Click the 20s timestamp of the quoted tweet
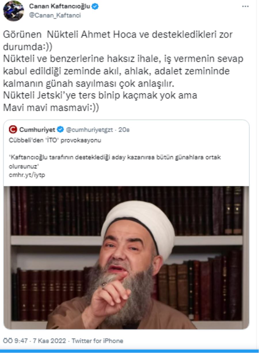The height and width of the screenshot is (353, 259). click(124, 130)
